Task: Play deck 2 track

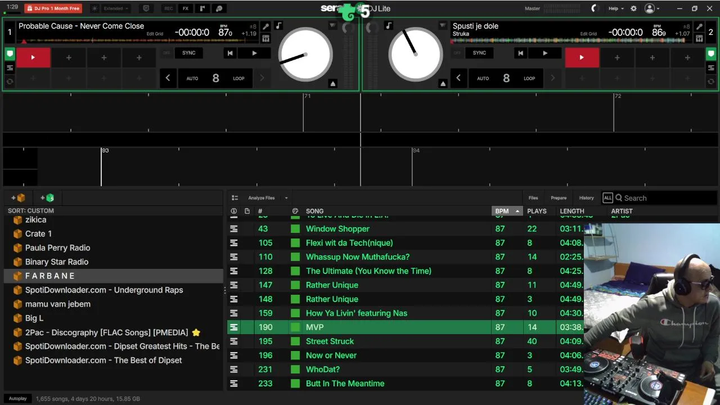Action: [x=544, y=53]
